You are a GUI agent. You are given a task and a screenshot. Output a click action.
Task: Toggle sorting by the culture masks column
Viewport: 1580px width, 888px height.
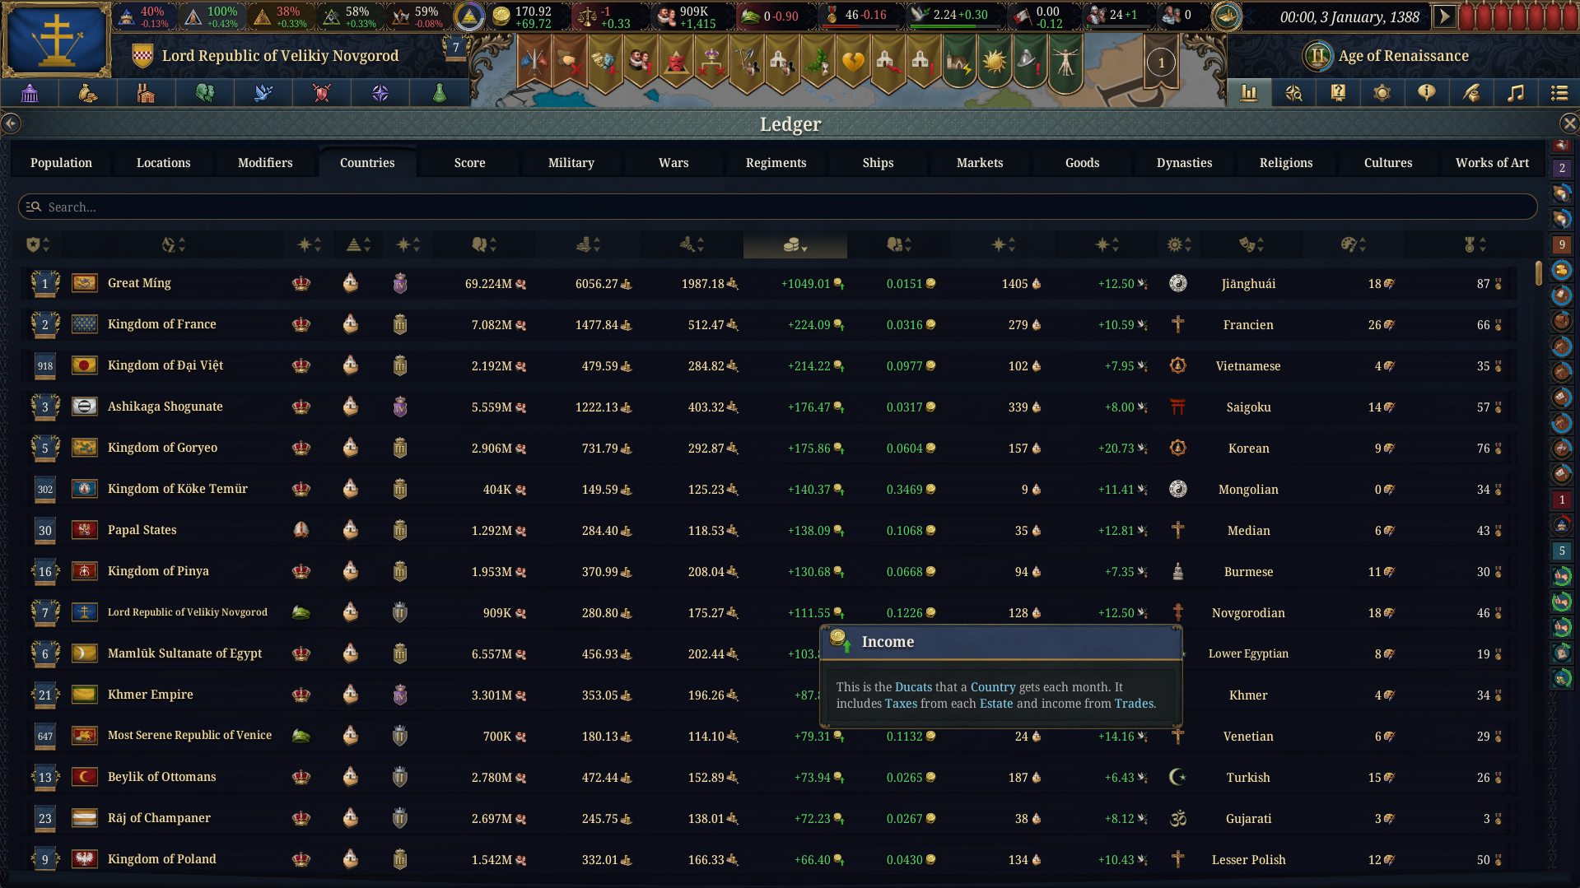(1251, 244)
